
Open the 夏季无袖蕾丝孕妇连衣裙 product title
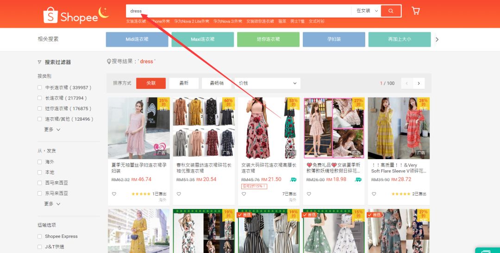point(139,168)
